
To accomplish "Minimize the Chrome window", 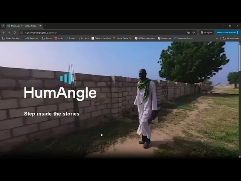I will (223, 26).
